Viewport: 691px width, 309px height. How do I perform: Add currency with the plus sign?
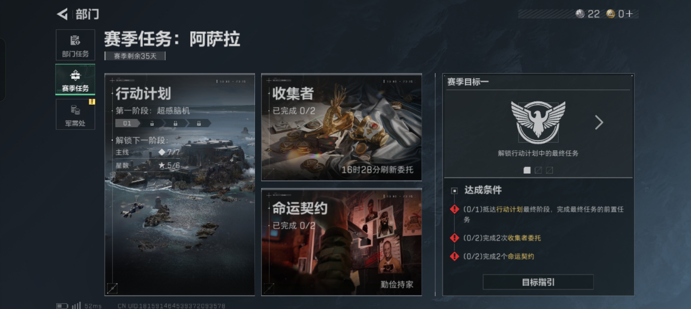point(630,14)
